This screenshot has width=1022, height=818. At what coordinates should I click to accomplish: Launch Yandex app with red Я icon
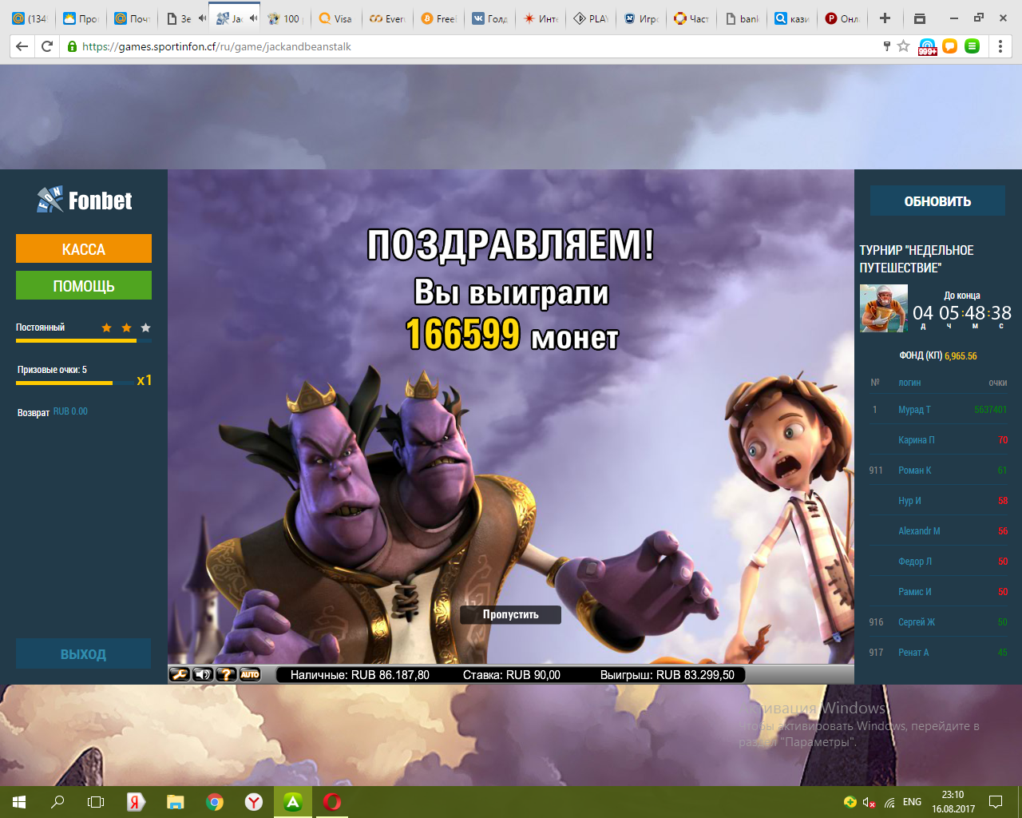(x=136, y=802)
